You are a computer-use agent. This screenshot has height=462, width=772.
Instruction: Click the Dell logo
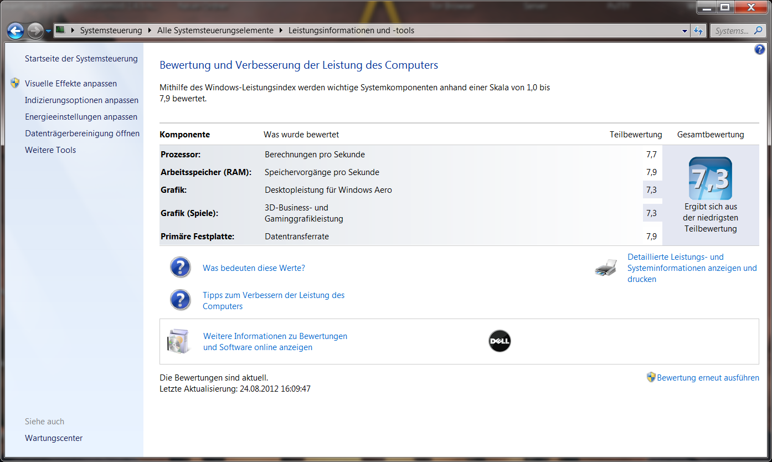click(x=500, y=341)
